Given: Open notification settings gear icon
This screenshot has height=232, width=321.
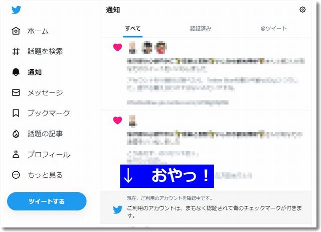Looking at the screenshot, I should (302, 10).
